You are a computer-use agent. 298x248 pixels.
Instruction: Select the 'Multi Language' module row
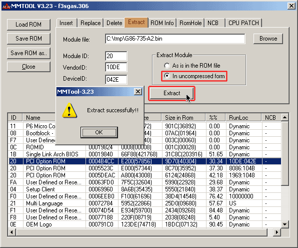(x=144, y=203)
